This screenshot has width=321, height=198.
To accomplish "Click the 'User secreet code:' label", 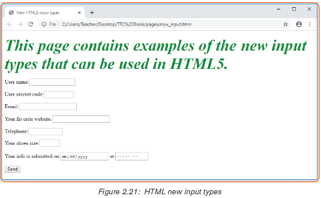I will 24,94.
